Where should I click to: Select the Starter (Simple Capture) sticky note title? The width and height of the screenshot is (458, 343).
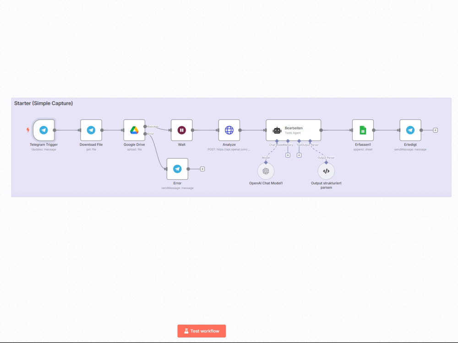44,103
